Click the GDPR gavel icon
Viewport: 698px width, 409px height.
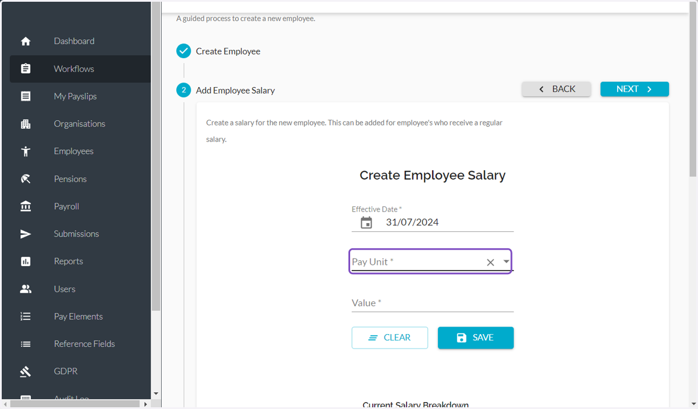pos(26,371)
